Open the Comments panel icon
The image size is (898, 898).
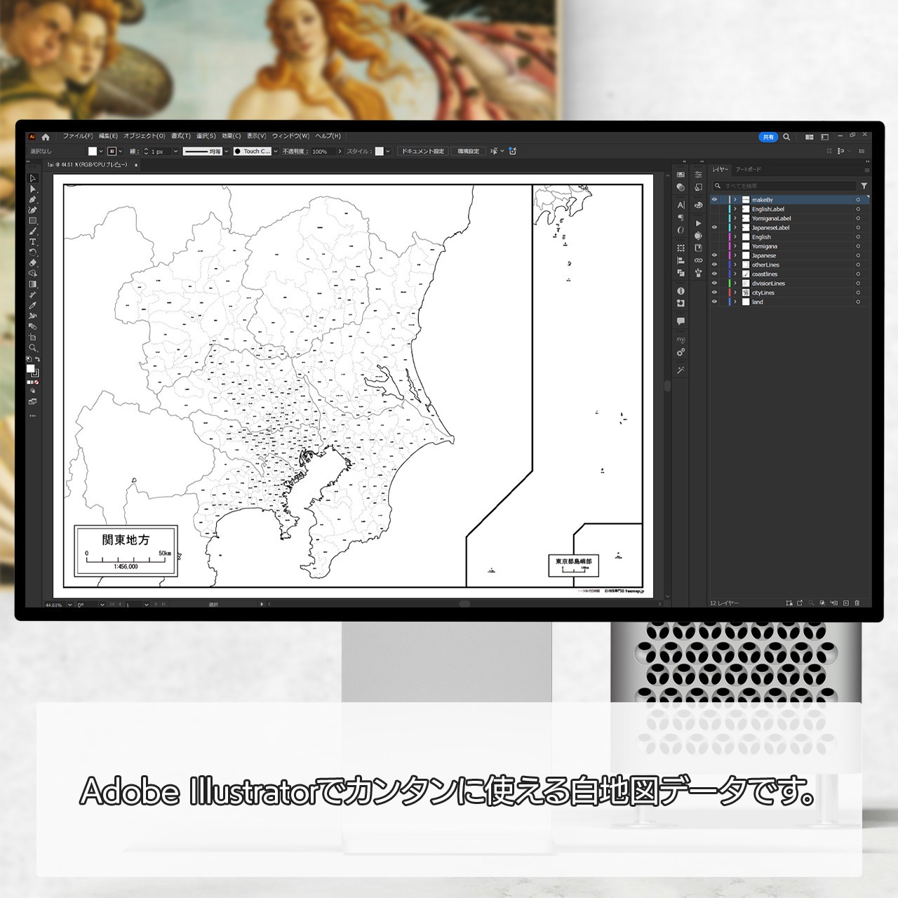(681, 321)
